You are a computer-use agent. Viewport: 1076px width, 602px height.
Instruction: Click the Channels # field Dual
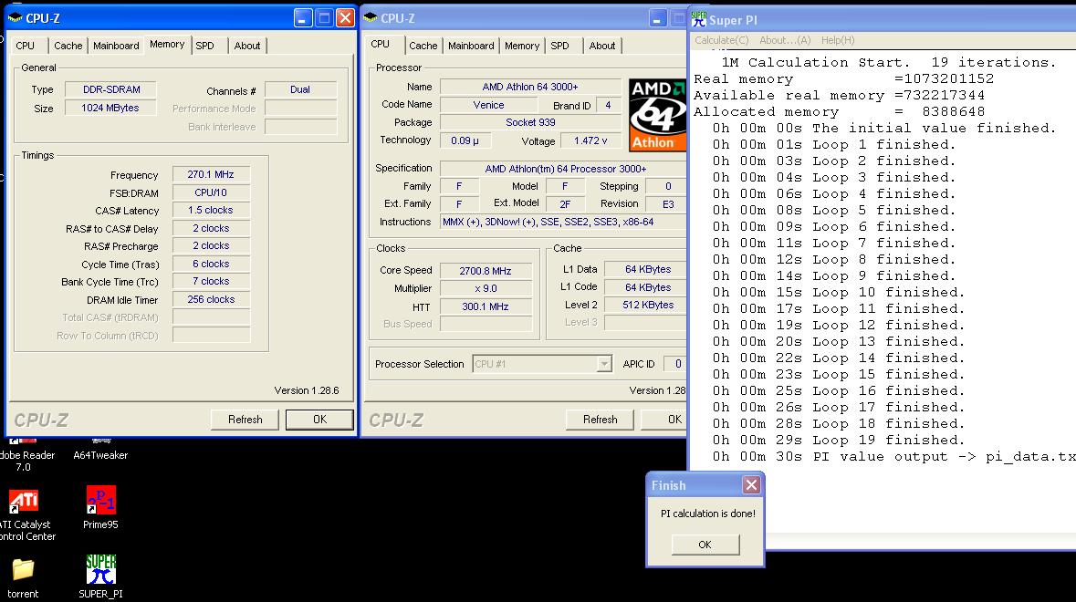click(300, 89)
